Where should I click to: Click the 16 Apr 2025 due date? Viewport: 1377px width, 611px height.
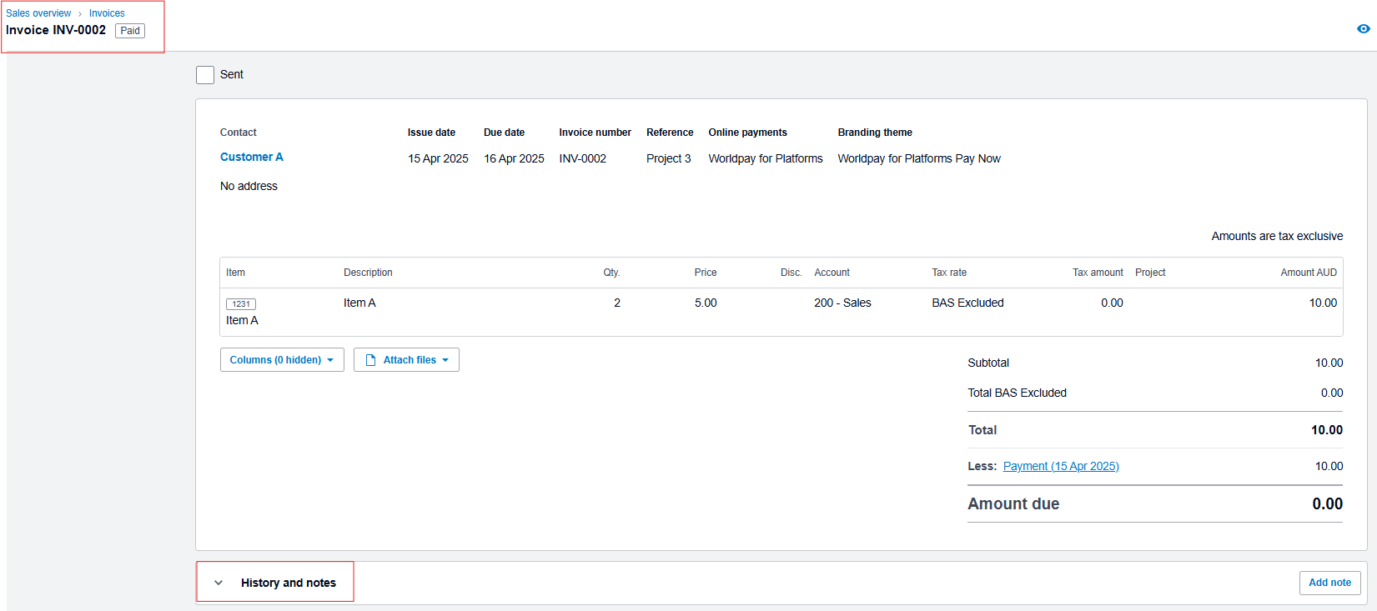click(514, 158)
